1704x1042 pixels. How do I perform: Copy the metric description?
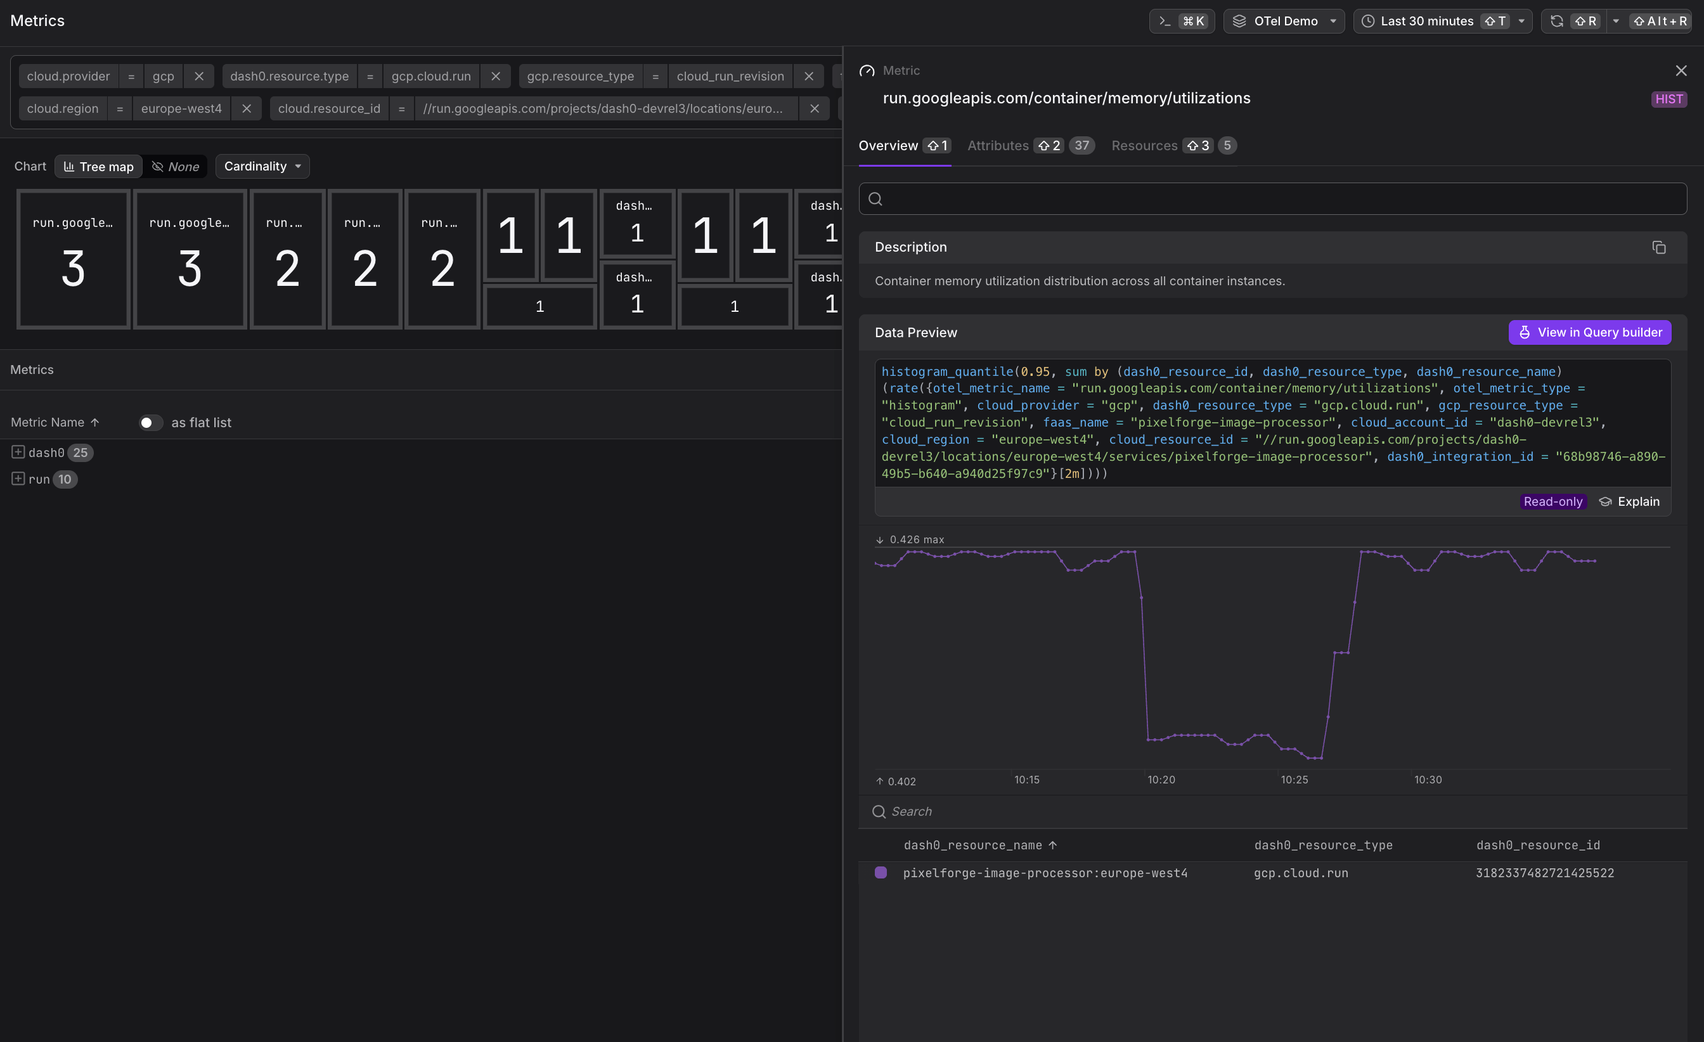pyautogui.click(x=1658, y=248)
